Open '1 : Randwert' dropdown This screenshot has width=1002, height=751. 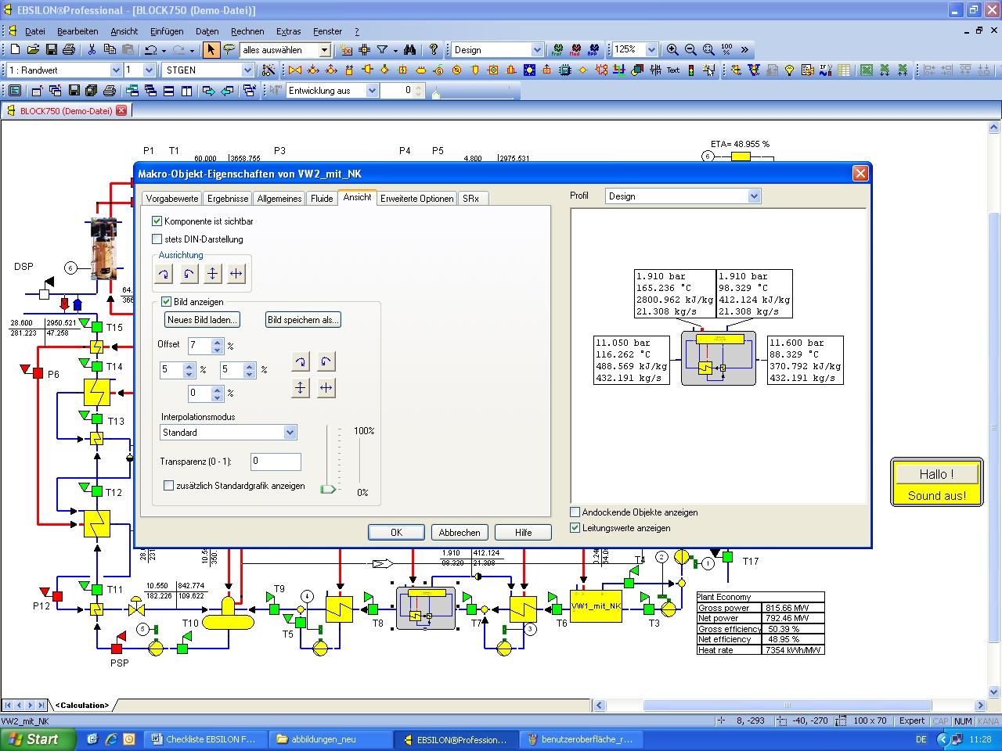click(116, 70)
